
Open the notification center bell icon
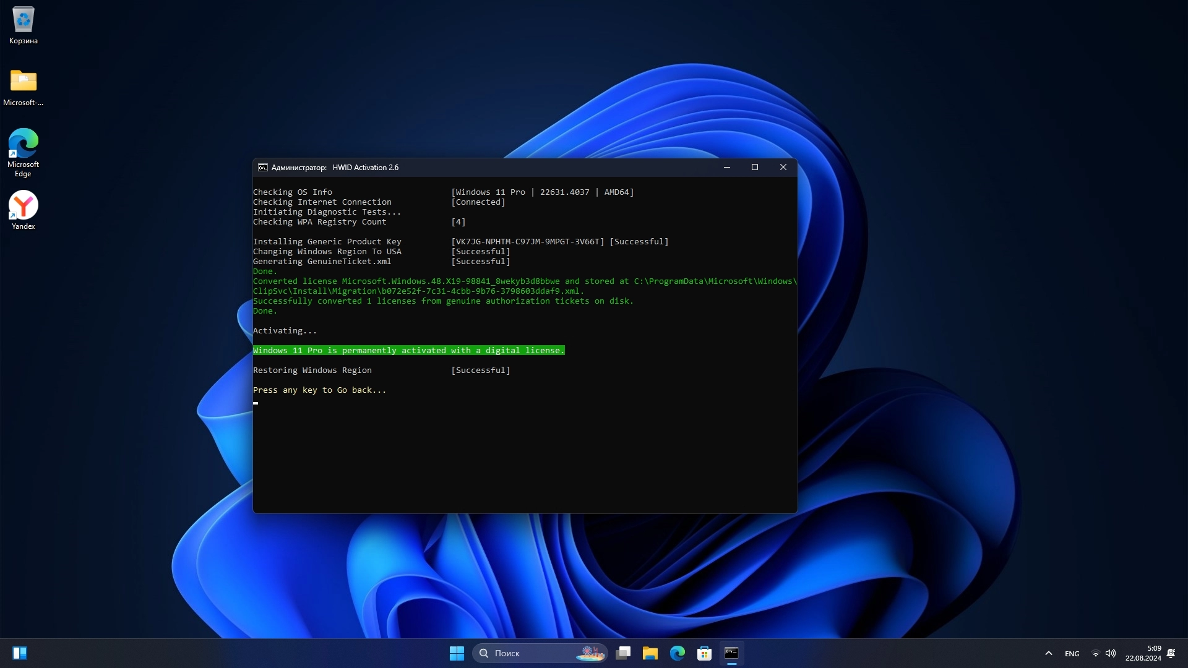point(1171,653)
